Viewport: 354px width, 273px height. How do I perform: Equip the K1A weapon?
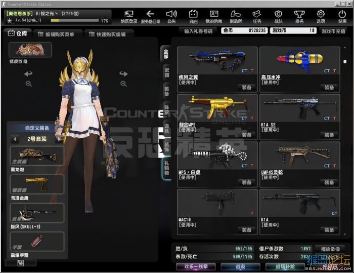coord(329,230)
